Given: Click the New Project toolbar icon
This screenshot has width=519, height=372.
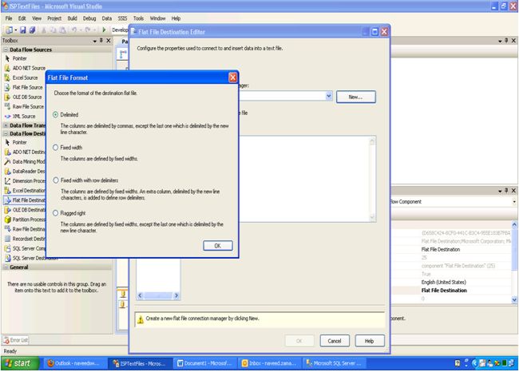Looking at the screenshot, I should [x=9, y=30].
